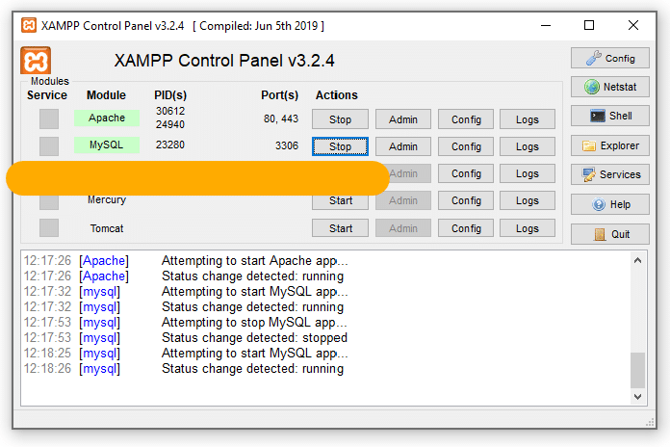Click the Quit button
This screenshot has width=670, height=447.
(x=609, y=234)
